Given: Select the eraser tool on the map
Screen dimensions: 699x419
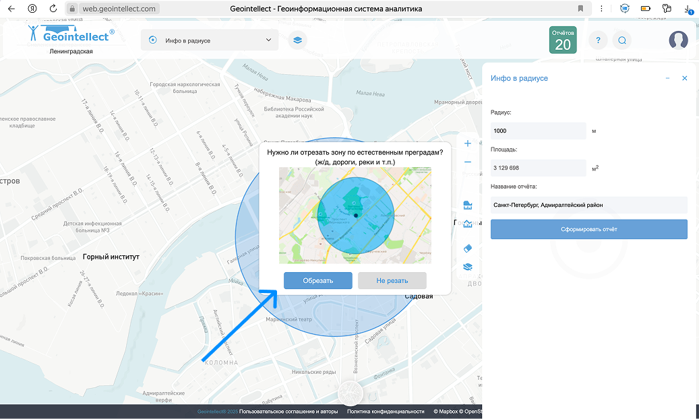Looking at the screenshot, I should (468, 248).
